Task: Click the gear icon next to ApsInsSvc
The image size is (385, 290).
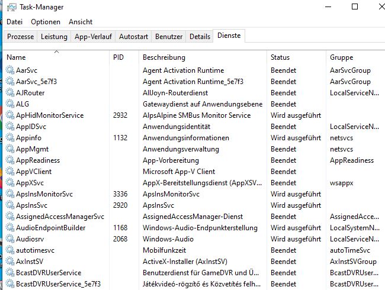Action: tap(10, 205)
